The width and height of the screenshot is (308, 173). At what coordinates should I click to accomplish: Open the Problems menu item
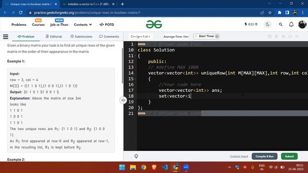tap(19, 25)
